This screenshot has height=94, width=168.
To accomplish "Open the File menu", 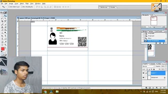I will pyautogui.click(x=2, y=3).
